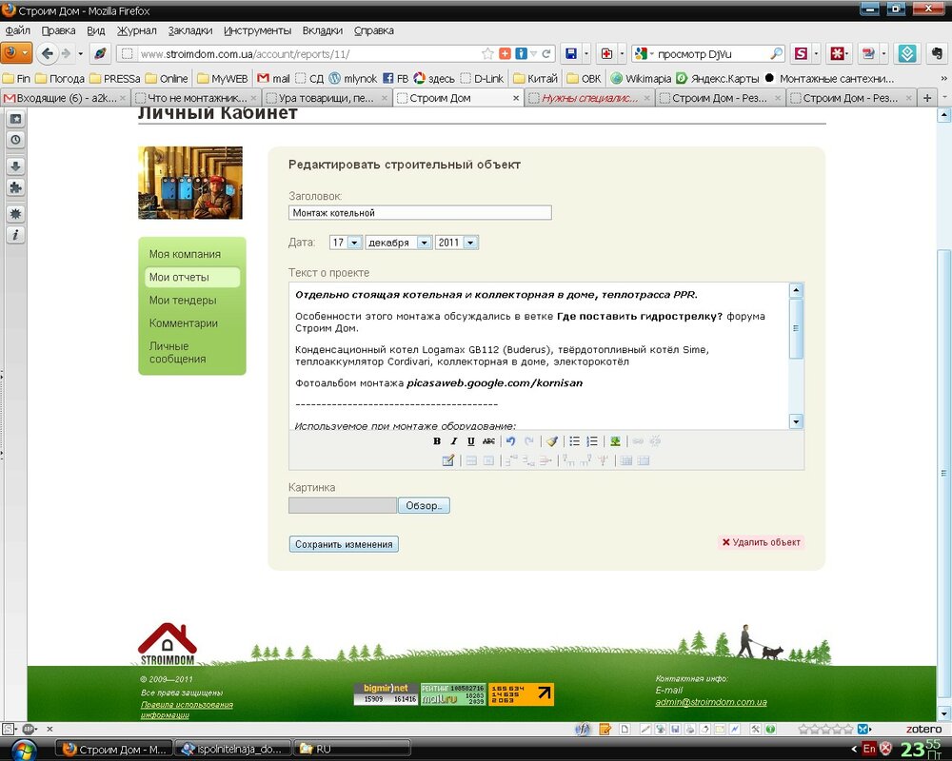Click the cleanup messy code broom icon
The height and width of the screenshot is (761, 952).
[x=551, y=441]
